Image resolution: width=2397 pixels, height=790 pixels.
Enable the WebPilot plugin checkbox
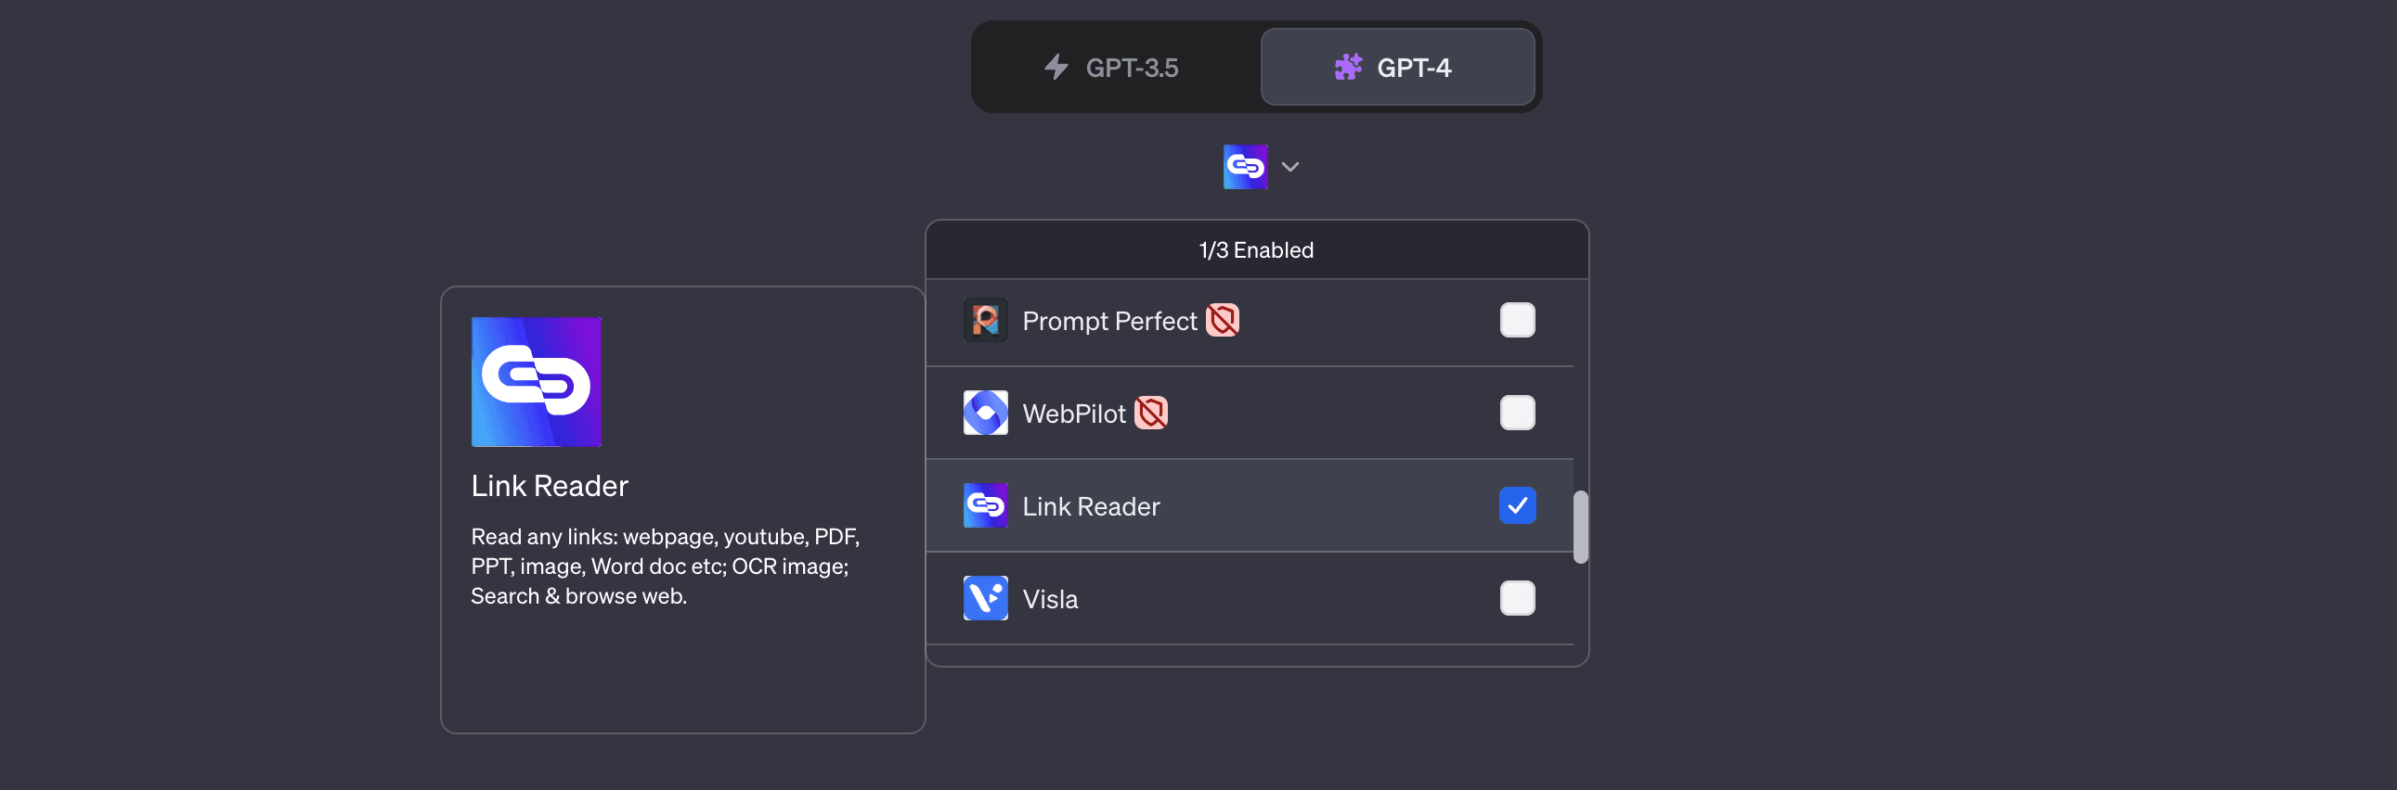click(x=1518, y=413)
